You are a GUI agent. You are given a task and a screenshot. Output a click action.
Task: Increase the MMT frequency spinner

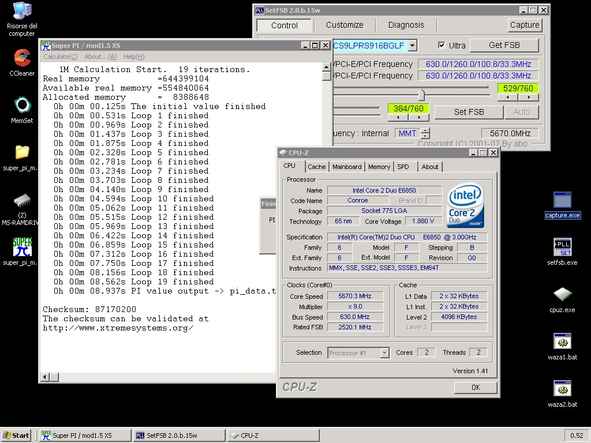425,131
